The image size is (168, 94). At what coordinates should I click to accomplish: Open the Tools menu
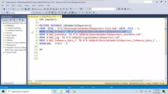coord(34,5)
